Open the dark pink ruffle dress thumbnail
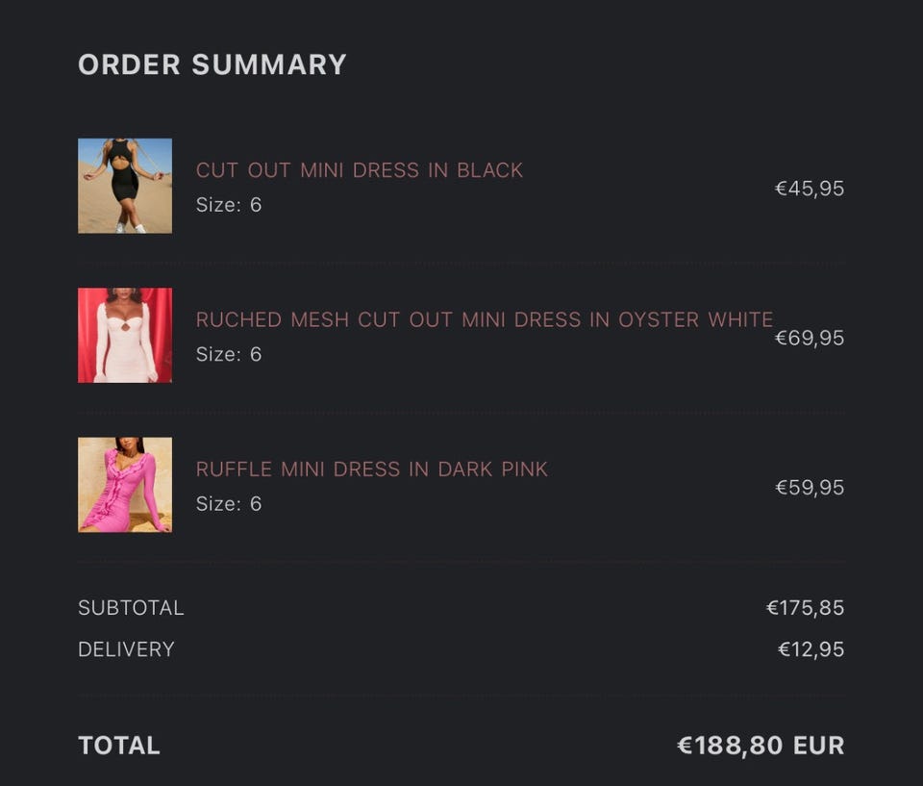 click(x=125, y=485)
